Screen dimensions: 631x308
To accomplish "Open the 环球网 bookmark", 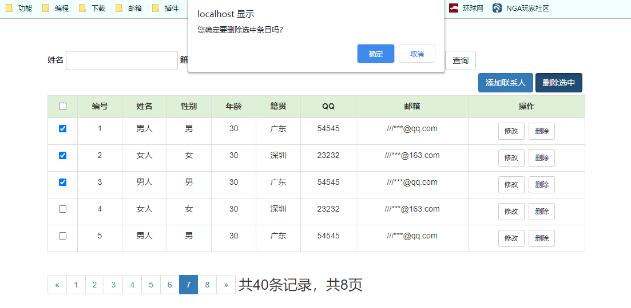I will point(466,8).
